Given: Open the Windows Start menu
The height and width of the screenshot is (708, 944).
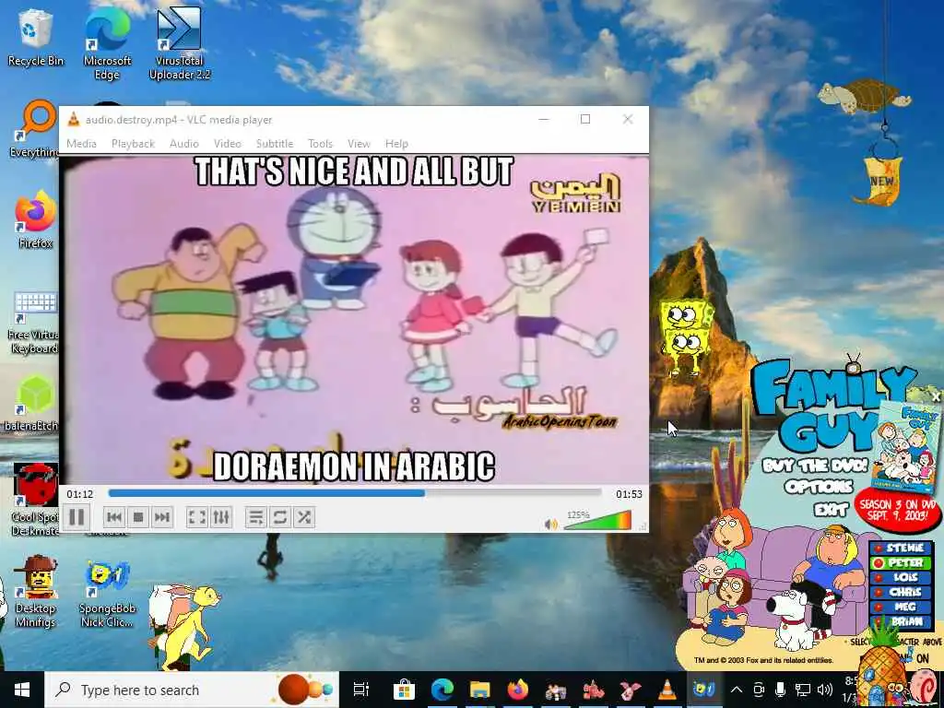Looking at the screenshot, I should coord(22,690).
